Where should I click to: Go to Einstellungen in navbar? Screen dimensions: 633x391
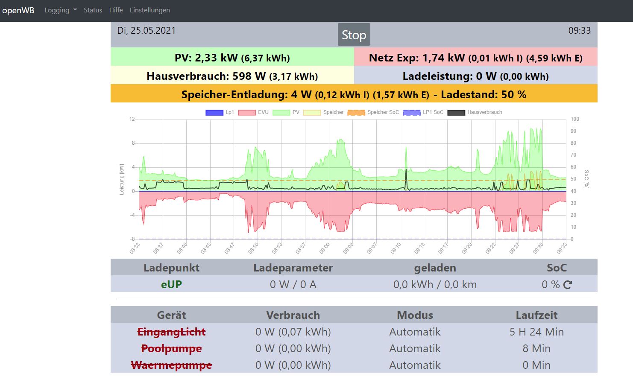149,10
